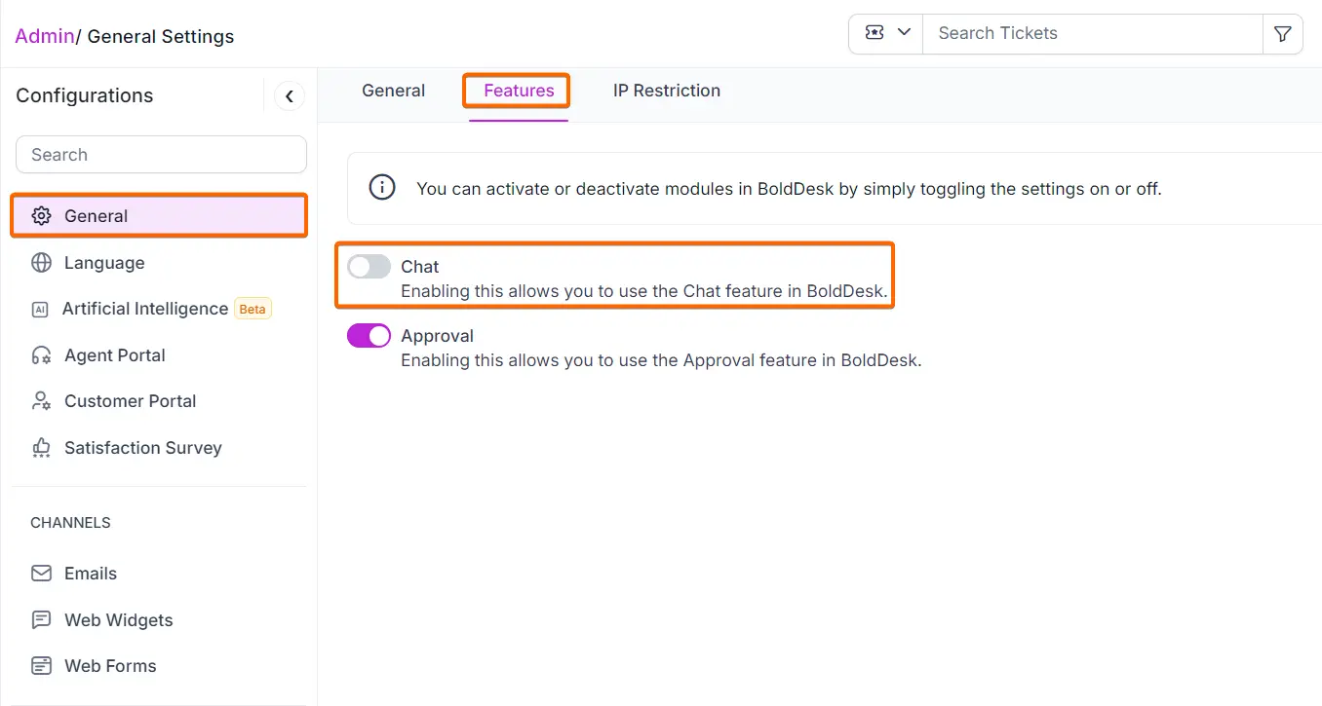The height and width of the screenshot is (706, 1322).
Task: Switch to the General tab
Action: coord(393,91)
